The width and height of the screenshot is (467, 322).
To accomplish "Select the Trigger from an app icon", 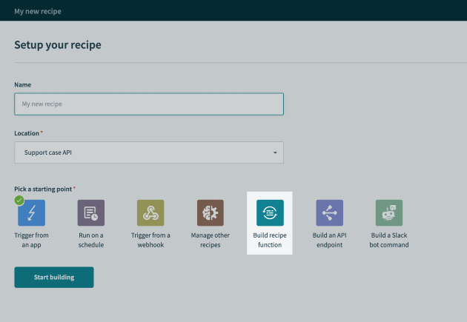I will point(31,213).
